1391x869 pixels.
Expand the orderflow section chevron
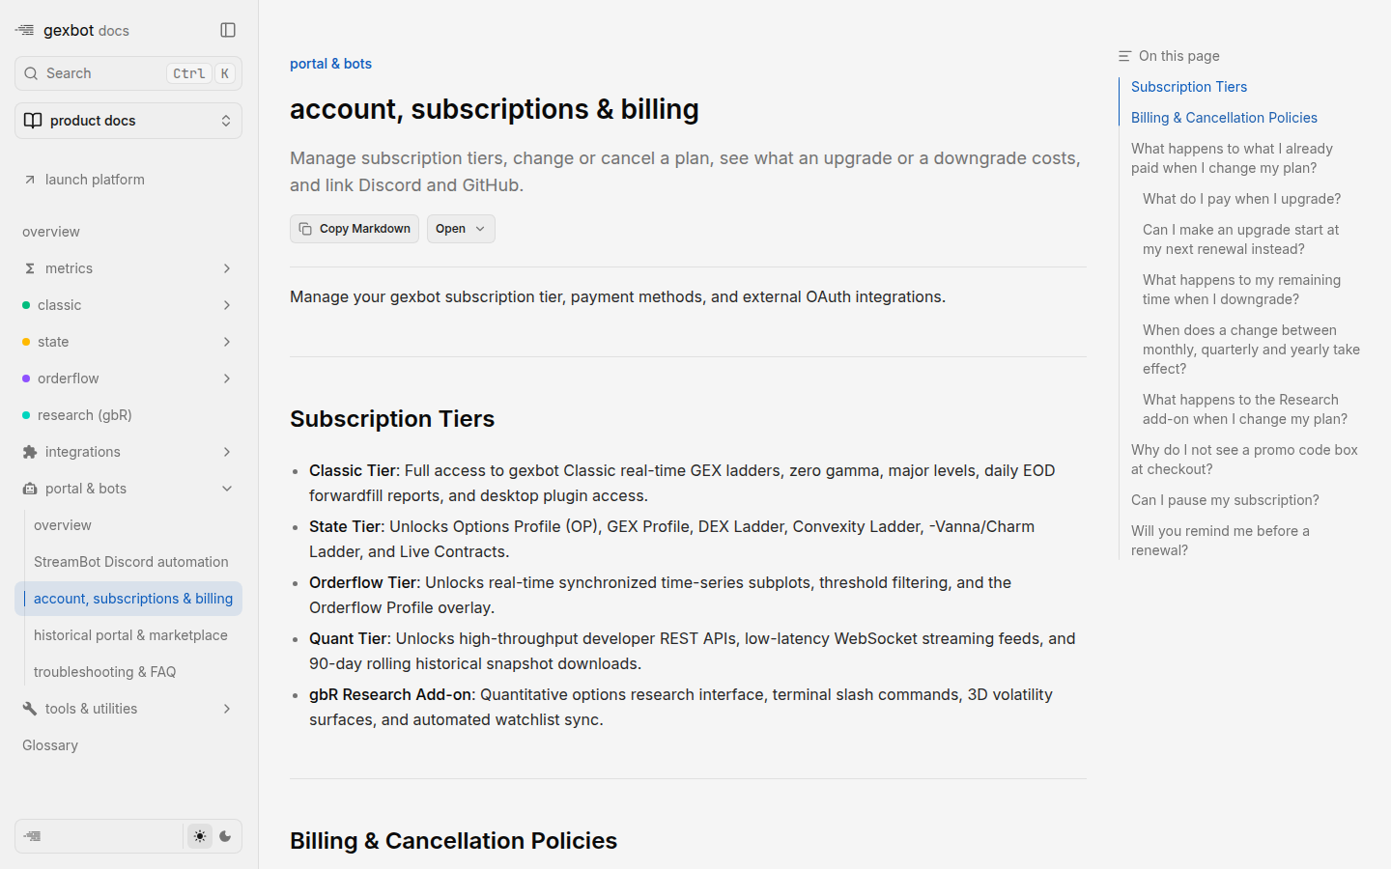(227, 378)
